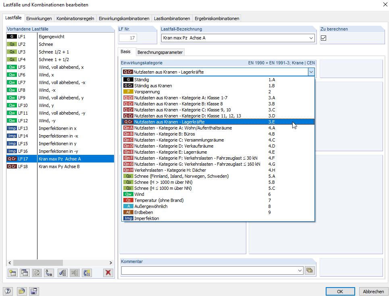Screen dimensions: 389x296
Task: Confirm dialog with OK button
Action: click(340, 291)
